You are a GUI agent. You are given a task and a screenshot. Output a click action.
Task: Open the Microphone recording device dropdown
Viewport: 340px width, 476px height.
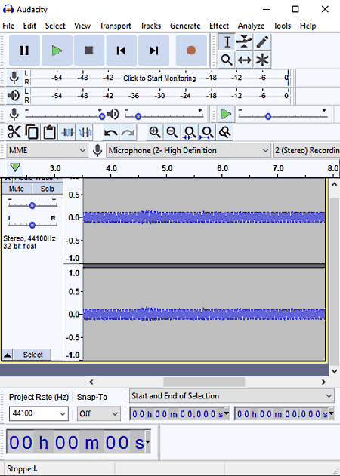tap(188, 150)
